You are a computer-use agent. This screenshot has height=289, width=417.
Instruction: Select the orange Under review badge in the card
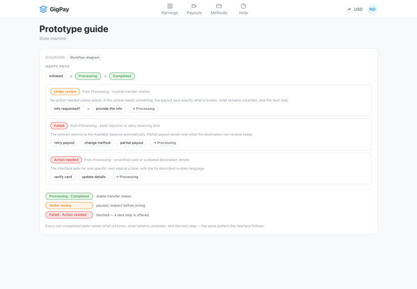65,91
